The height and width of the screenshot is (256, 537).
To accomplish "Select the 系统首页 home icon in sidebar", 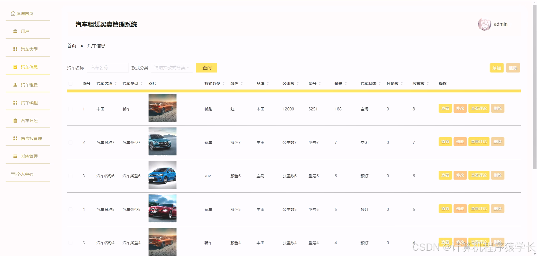I will 13,13.
